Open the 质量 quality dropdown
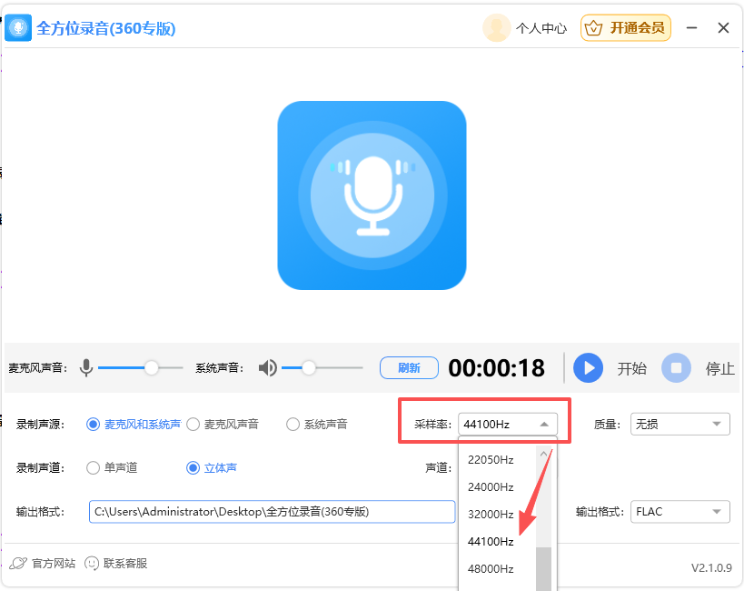The height and width of the screenshot is (591, 744). [680, 424]
